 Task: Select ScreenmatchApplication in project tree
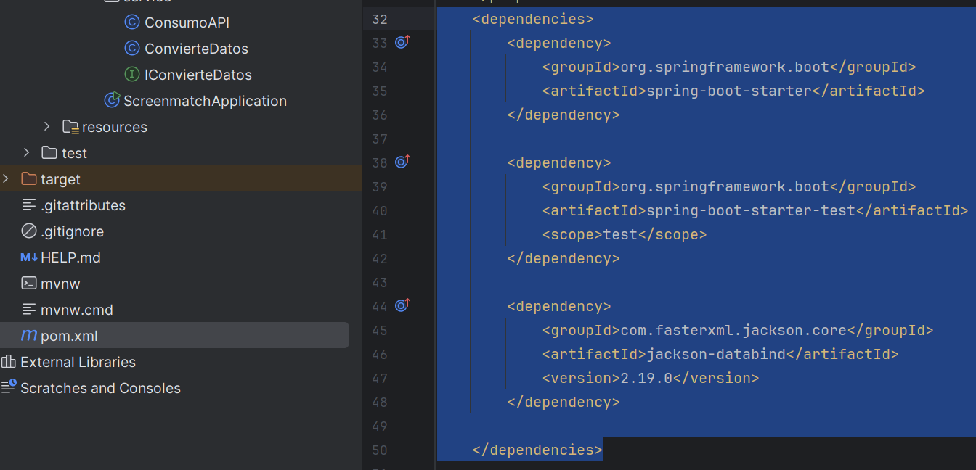[205, 101]
